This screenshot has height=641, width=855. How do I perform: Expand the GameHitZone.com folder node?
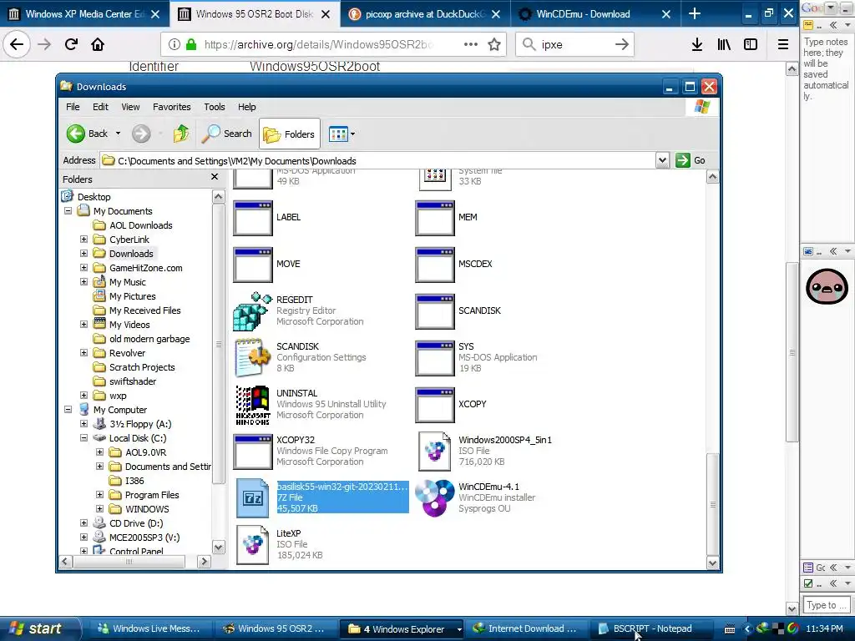click(84, 268)
